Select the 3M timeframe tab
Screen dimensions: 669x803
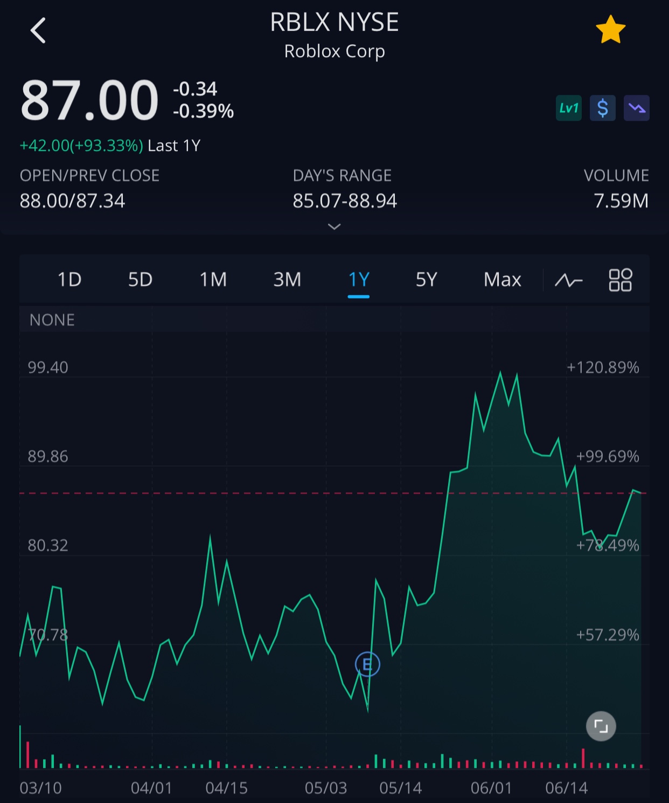[287, 279]
